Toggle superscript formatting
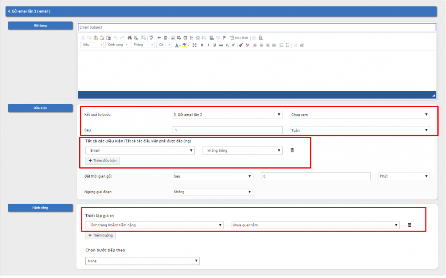The image size is (446, 278). click(233, 45)
